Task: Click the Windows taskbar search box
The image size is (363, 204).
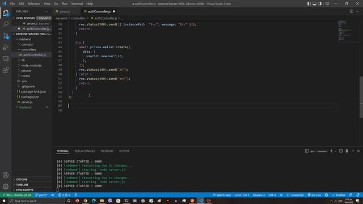Action: [36, 201]
